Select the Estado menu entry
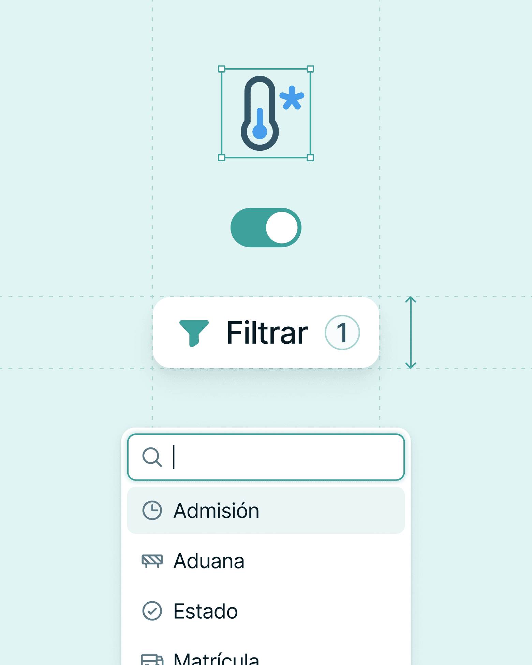The width and height of the screenshot is (532, 665). pos(206,610)
